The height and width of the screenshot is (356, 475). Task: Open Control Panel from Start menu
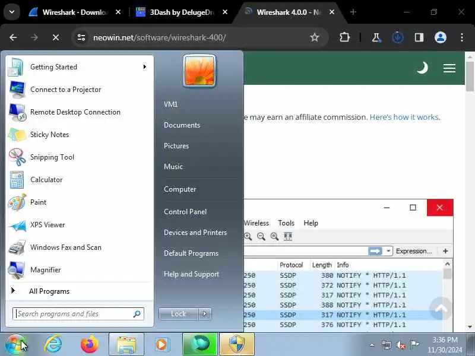click(185, 212)
